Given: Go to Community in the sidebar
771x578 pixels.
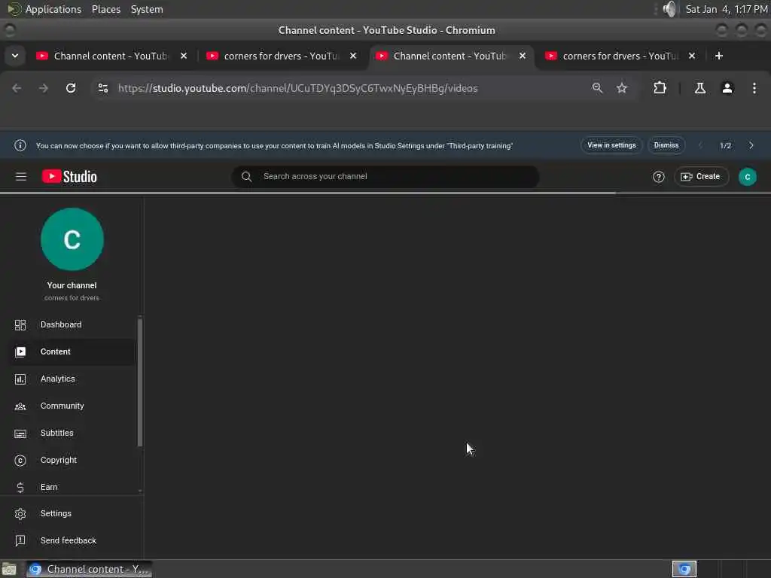Looking at the screenshot, I should point(72,406).
